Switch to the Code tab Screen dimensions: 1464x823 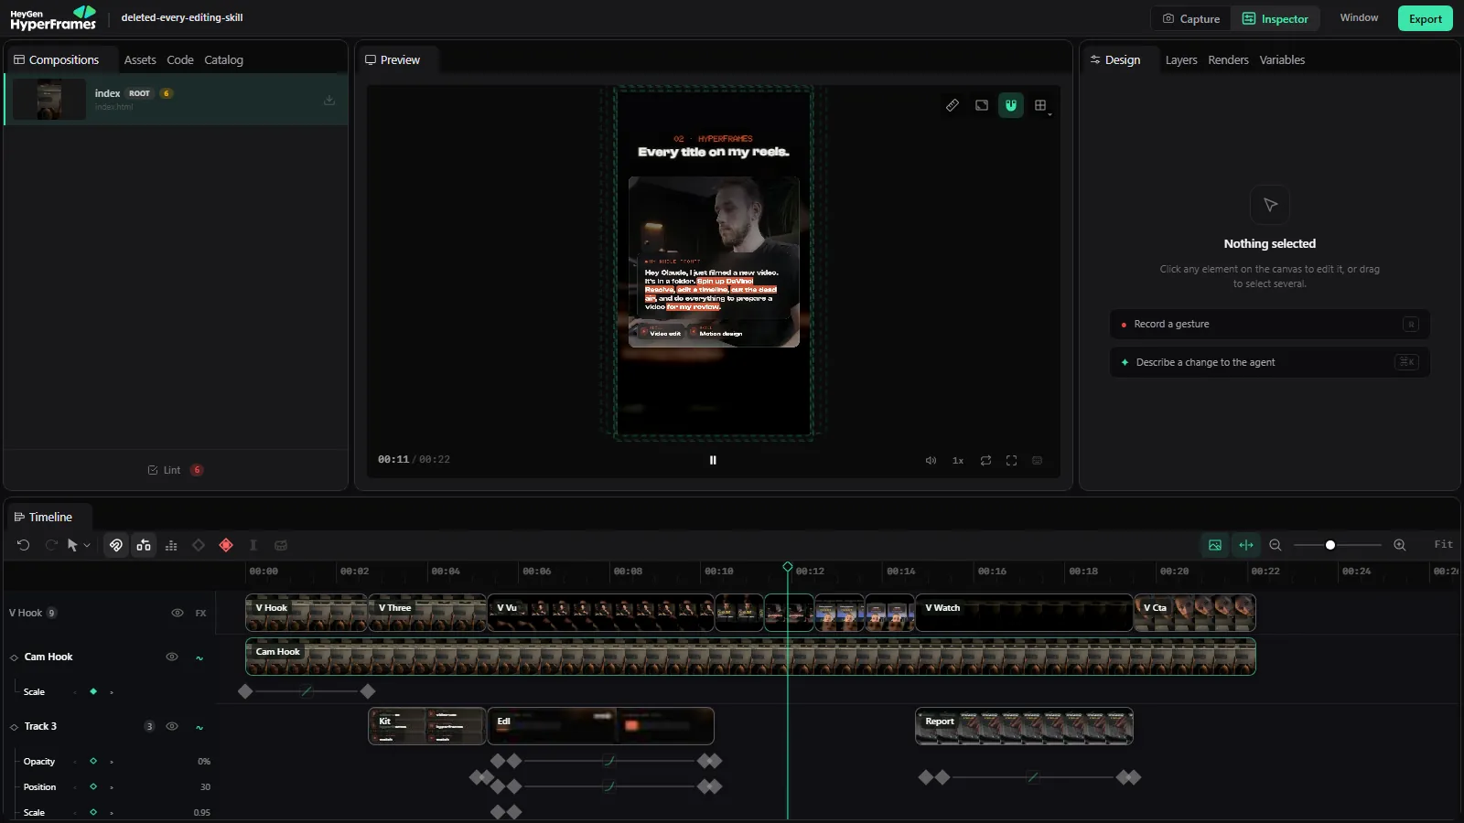(x=180, y=59)
